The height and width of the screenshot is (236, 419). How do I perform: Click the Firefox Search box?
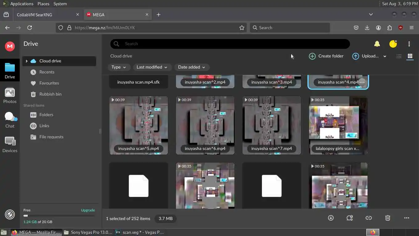290,28
